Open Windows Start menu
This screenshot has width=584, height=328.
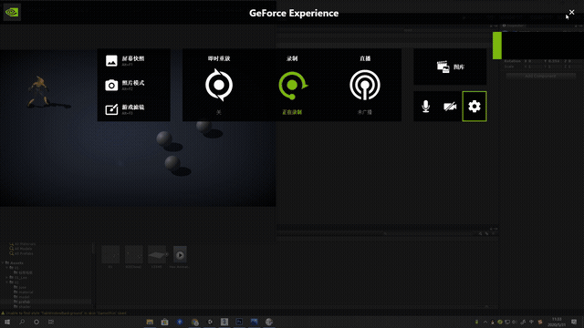point(7,322)
